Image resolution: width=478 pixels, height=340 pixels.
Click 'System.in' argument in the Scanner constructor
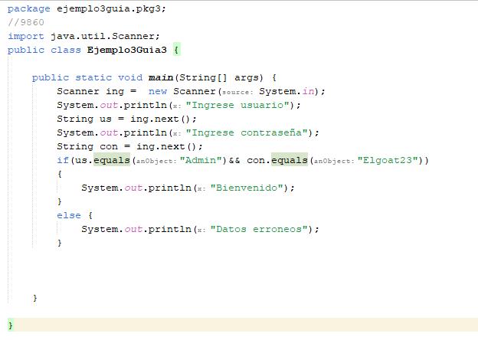[x=286, y=91]
